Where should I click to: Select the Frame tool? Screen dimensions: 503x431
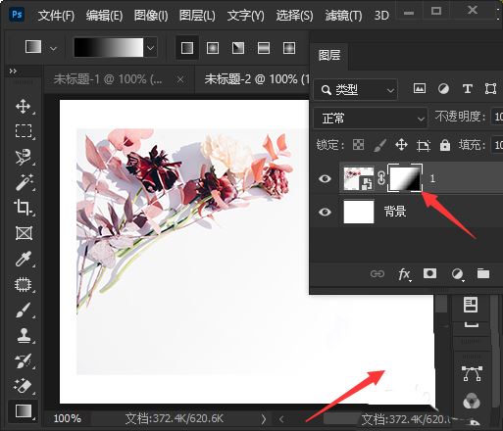[24, 233]
